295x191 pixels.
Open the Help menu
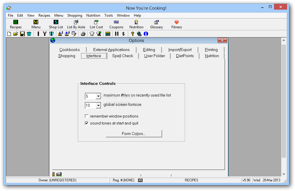click(x=137, y=15)
